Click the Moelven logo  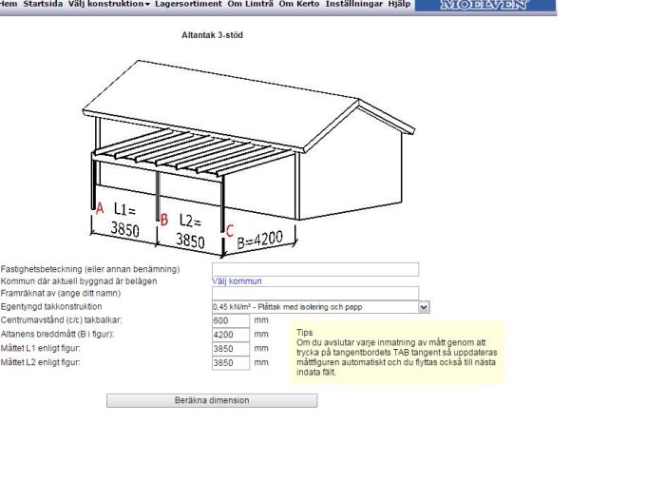[x=485, y=5]
